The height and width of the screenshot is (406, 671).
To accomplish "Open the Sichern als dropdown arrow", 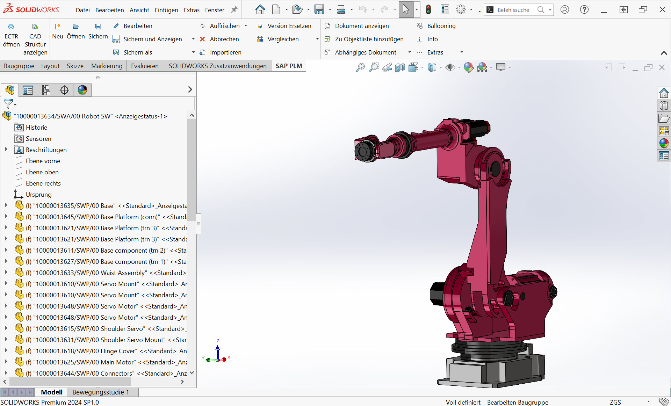I will point(193,52).
